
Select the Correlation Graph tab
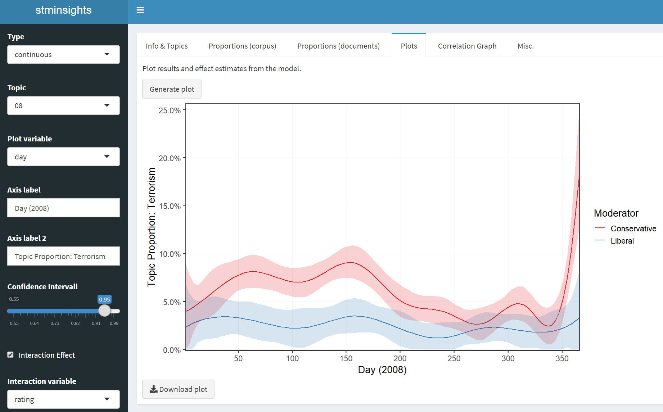(467, 46)
